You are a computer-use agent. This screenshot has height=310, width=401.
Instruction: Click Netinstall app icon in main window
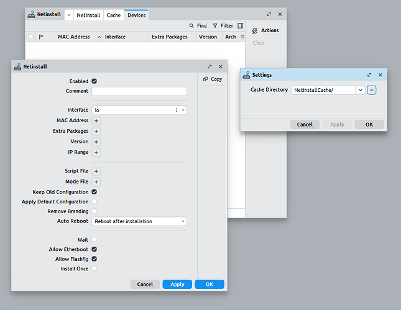[31, 14]
